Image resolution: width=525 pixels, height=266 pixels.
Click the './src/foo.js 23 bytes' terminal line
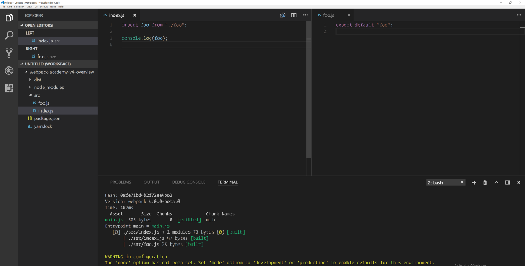166,245
